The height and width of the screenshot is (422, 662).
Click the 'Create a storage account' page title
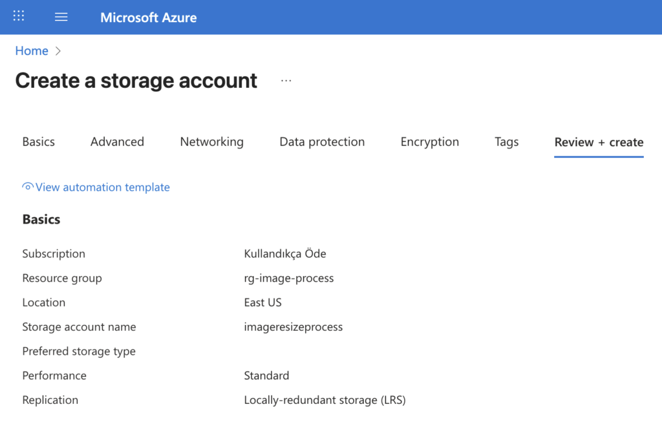click(136, 81)
